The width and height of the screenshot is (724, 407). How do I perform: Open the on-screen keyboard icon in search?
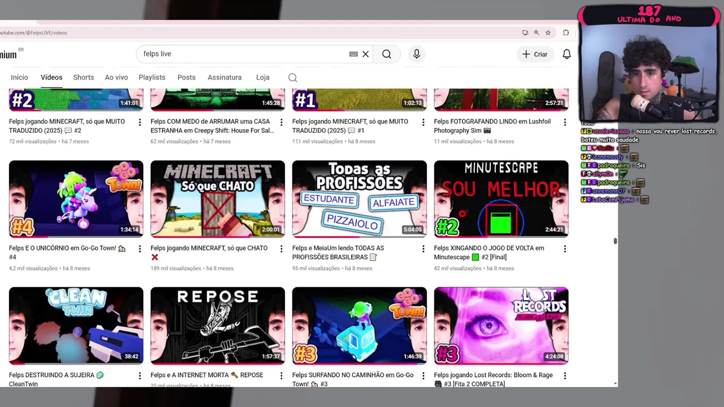pyautogui.click(x=354, y=54)
